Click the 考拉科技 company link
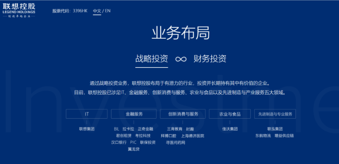This screenshot has height=164, width=339. (143, 136)
